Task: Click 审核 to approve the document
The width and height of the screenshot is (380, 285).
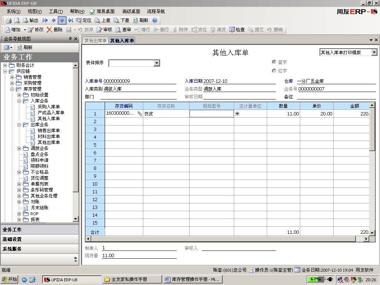Action: 104,30
